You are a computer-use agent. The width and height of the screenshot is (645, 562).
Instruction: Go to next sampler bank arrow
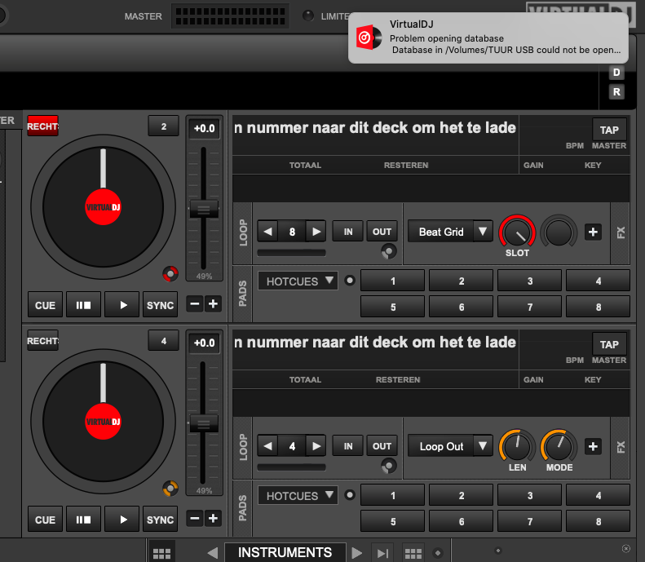357,552
